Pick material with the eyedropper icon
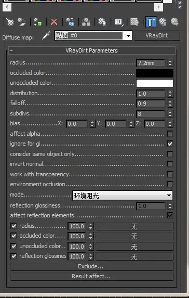This screenshot has width=189, height=298. click(46, 35)
